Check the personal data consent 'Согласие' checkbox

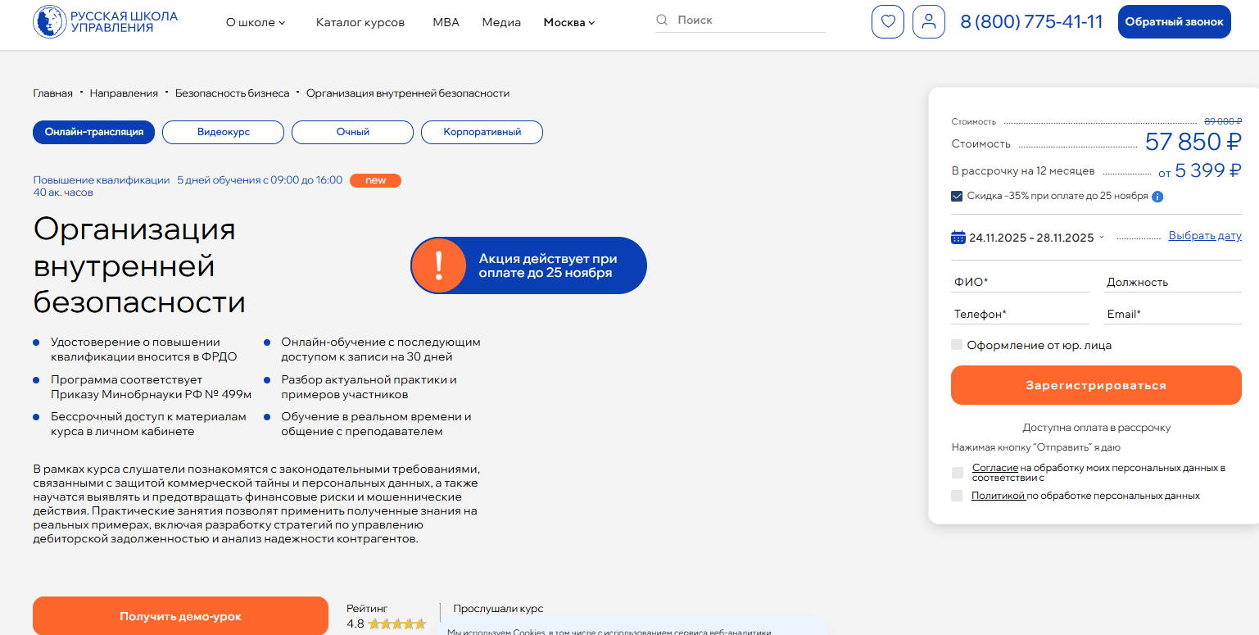(957, 473)
